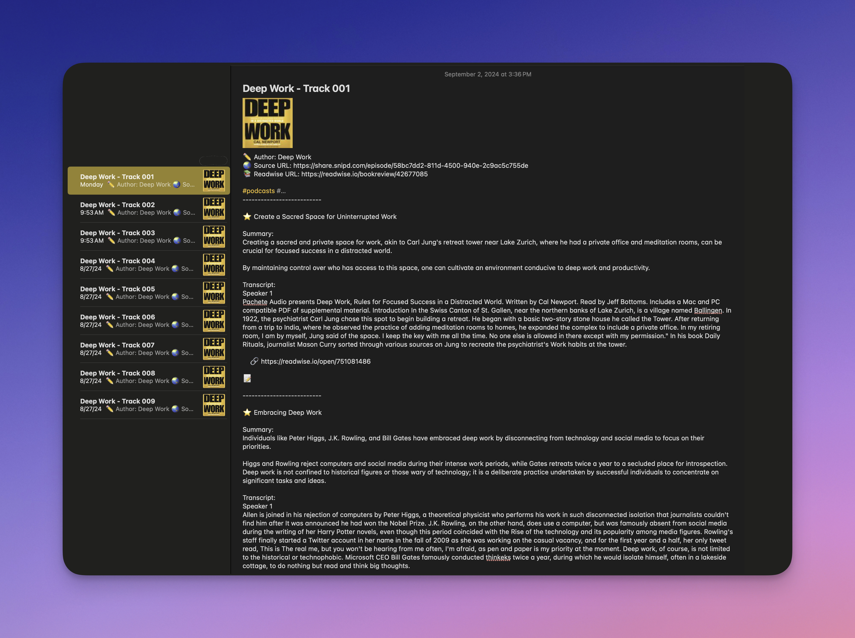Click the globe emoji before Source URL
This screenshot has height=638, width=855.
247,165
